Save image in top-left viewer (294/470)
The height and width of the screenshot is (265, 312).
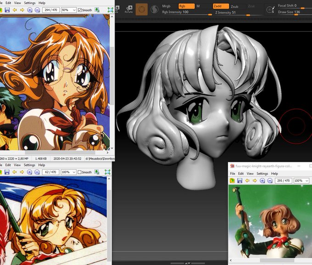click(x=7, y=10)
